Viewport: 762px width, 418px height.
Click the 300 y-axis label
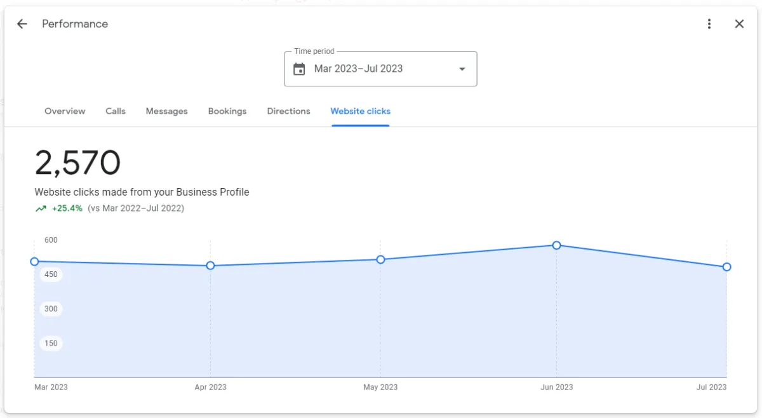[x=51, y=309]
